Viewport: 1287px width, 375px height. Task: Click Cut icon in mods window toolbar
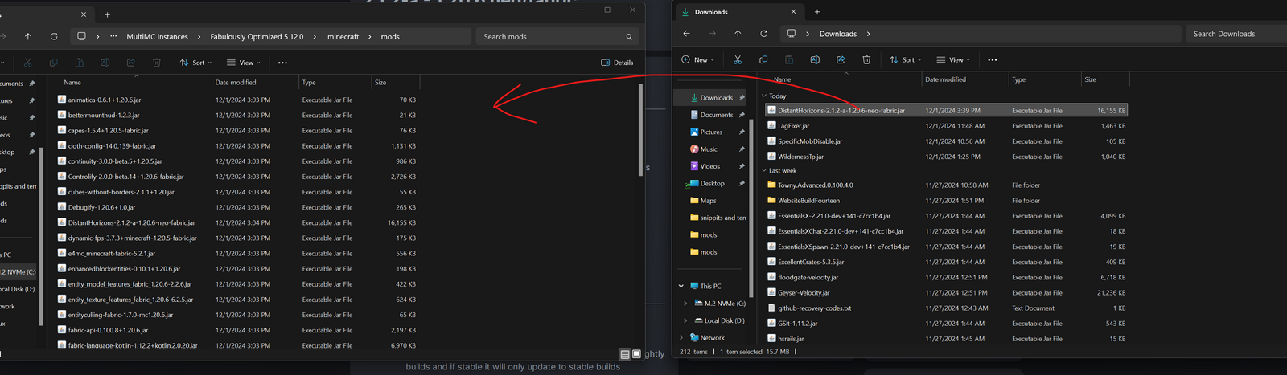tap(27, 63)
